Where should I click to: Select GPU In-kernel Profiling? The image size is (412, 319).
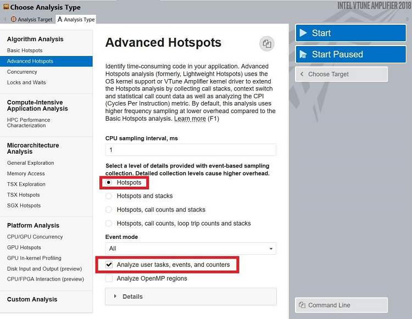tap(34, 258)
